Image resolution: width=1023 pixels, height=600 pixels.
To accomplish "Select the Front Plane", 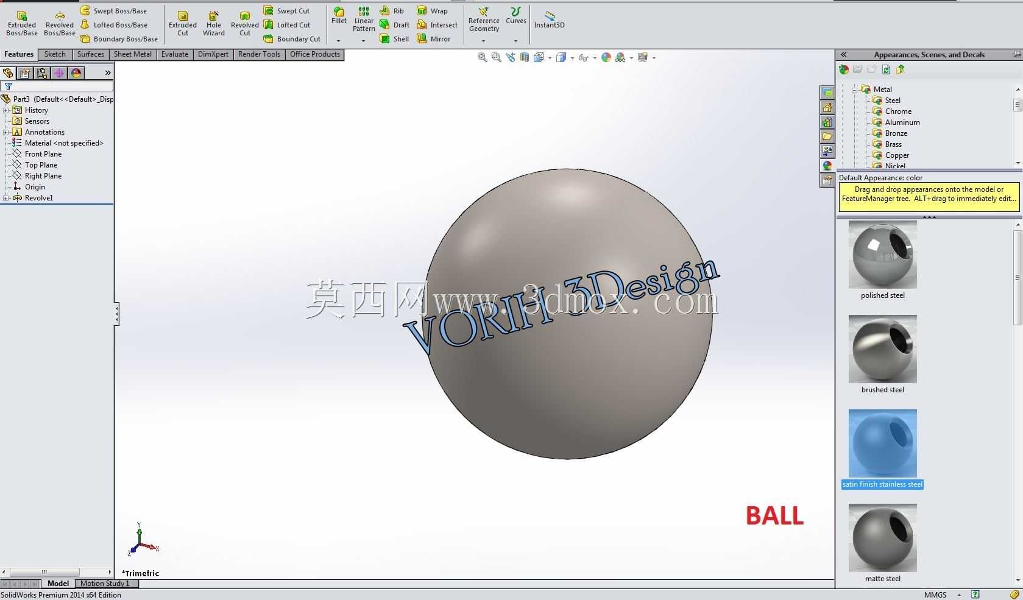I will point(37,154).
